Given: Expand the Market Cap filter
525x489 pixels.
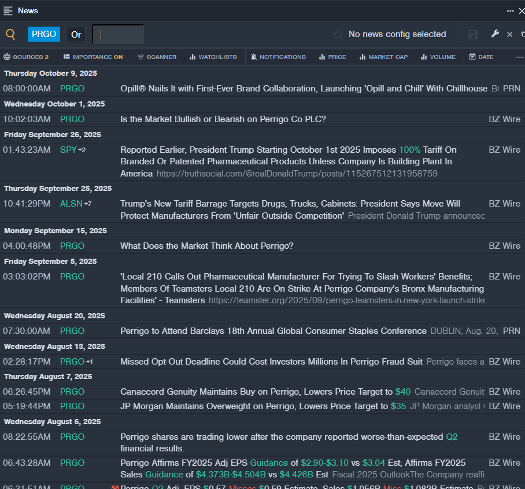Looking at the screenshot, I should (x=383, y=57).
